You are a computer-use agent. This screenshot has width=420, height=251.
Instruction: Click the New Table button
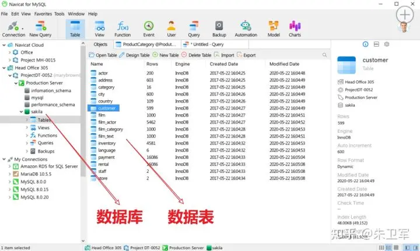click(x=166, y=55)
